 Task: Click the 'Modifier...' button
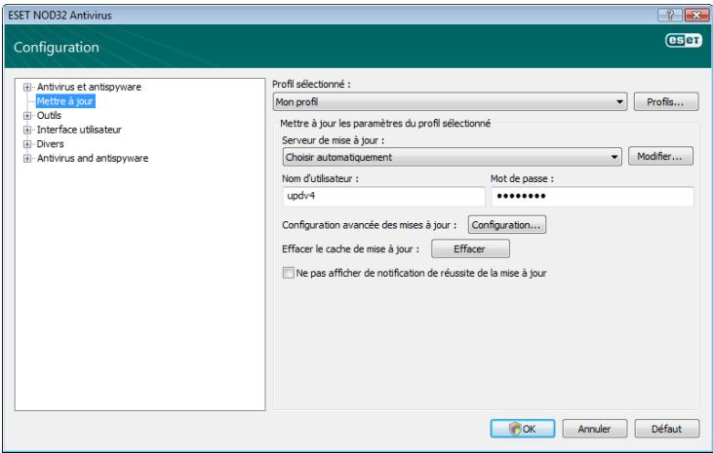click(660, 156)
